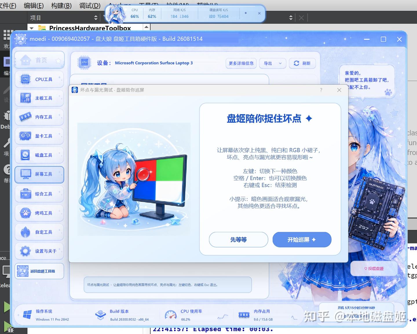This screenshot has height=334, width=417.
Task: Click the face icon beside 返回盘姬工具箱
Action: pyautogui.click(x=23, y=271)
